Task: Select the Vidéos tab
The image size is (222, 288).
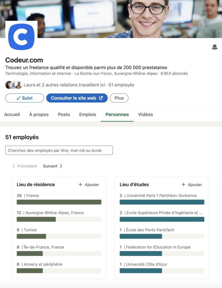Action: pyautogui.click(x=145, y=114)
